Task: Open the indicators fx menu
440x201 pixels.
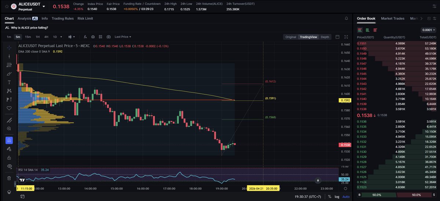Action: [x=85, y=37]
